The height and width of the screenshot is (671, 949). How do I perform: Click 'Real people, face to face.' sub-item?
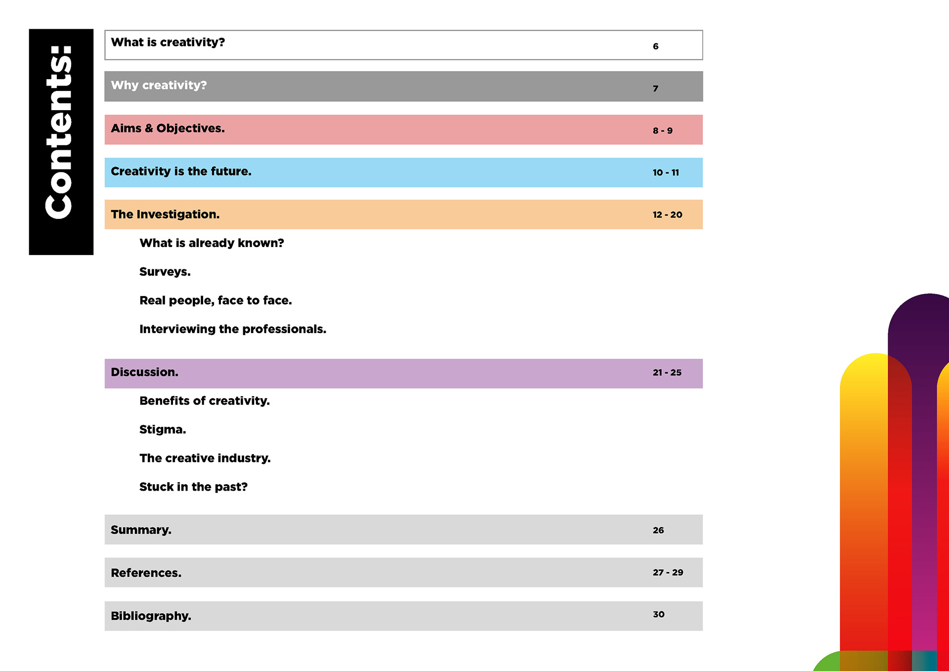pyautogui.click(x=216, y=300)
